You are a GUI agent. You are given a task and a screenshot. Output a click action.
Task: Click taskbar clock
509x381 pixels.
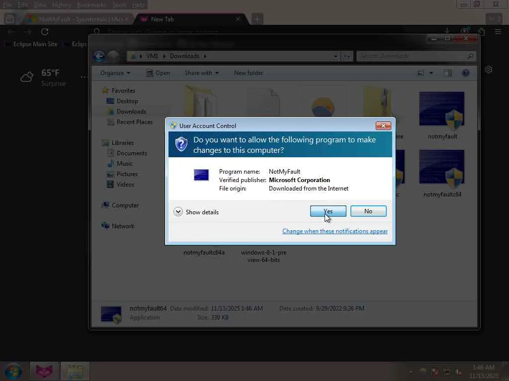tap(484, 372)
